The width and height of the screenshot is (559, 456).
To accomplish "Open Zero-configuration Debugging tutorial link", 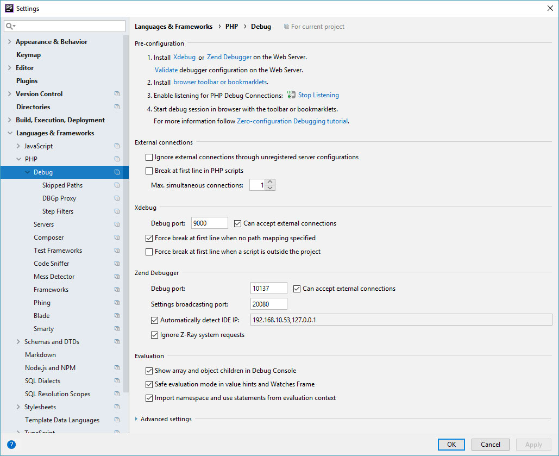I will tap(292, 121).
